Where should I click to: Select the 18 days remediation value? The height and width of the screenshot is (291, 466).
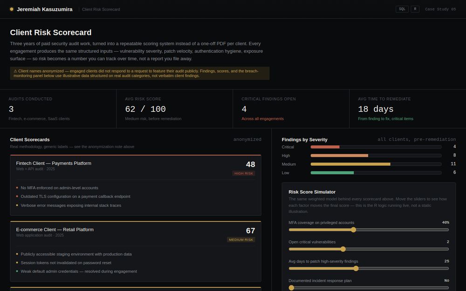[x=376, y=109]
